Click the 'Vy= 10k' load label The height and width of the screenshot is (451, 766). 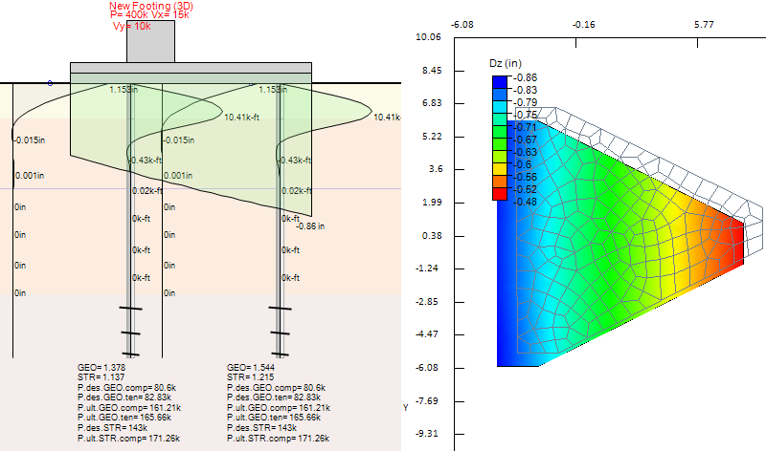[132, 27]
